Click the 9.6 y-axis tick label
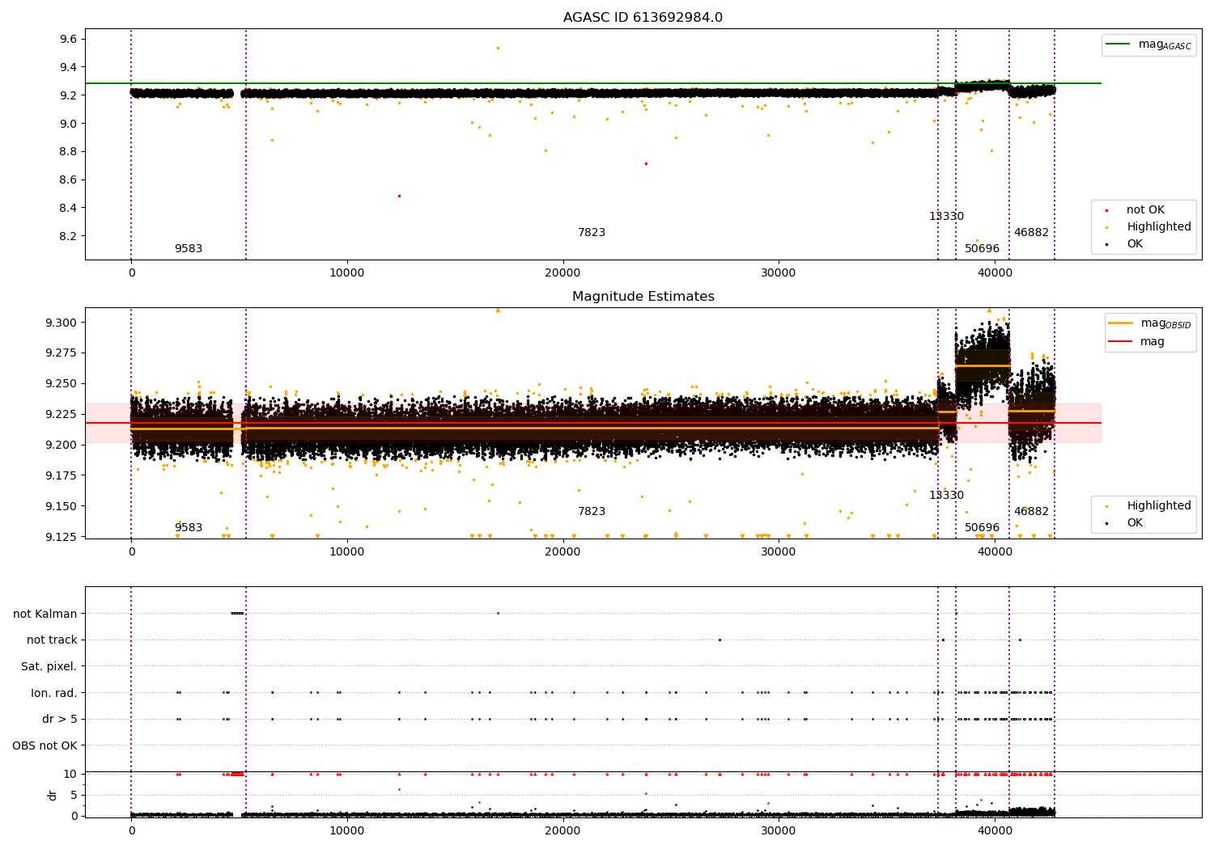This screenshot has width=1214, height=849. [68, 39]
